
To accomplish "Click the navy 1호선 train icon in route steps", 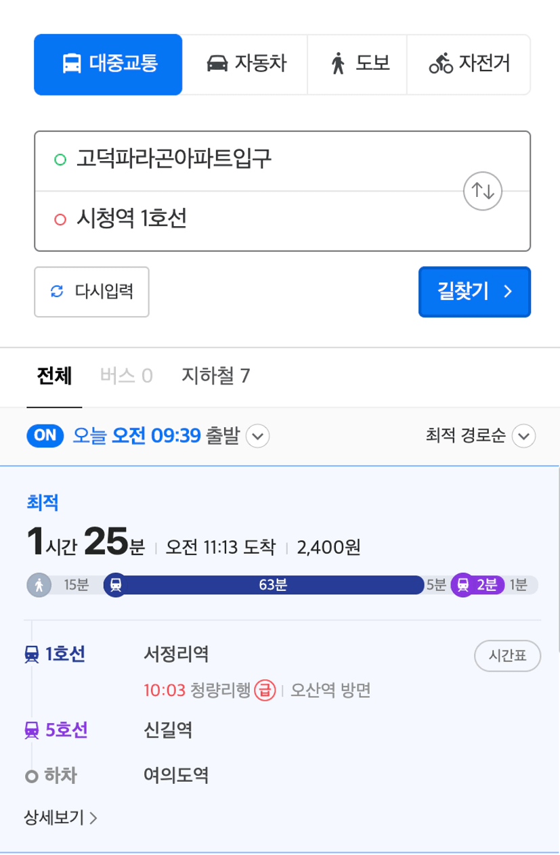I will click(x=31, y=655).
